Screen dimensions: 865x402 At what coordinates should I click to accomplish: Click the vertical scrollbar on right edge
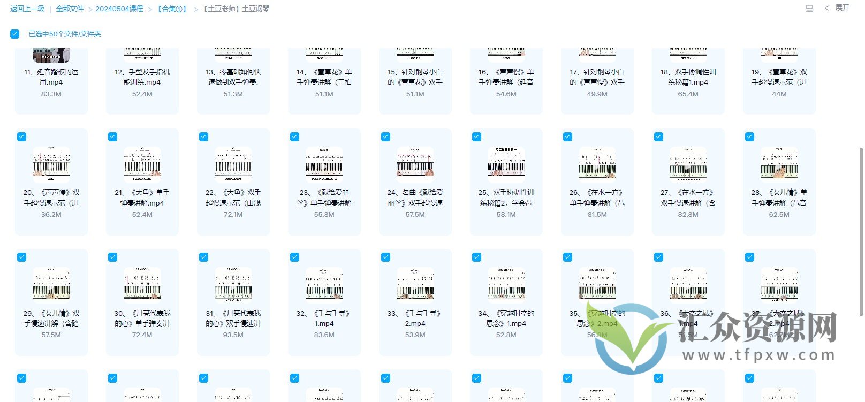(861, 232)
